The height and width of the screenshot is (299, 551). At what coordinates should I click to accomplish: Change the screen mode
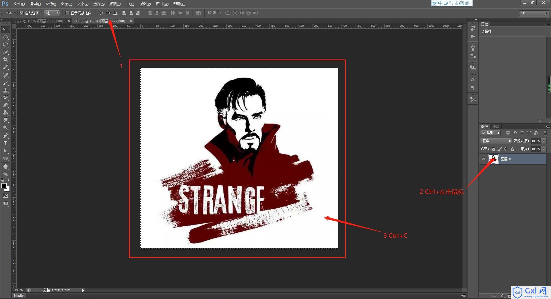tap(5, 204)
